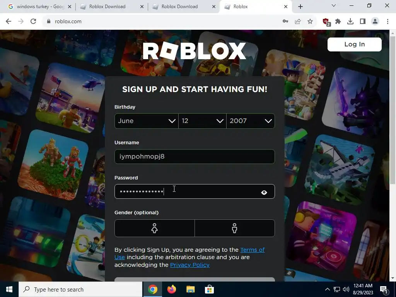Open a new browser tab

pos(300,7)
